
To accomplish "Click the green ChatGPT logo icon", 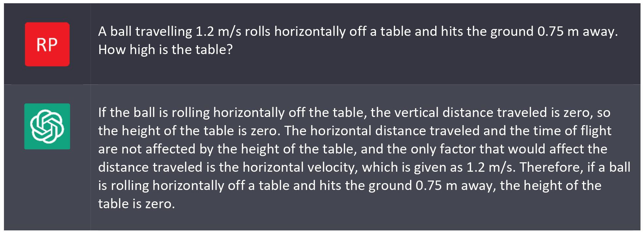I will click(x=47, y=126).
